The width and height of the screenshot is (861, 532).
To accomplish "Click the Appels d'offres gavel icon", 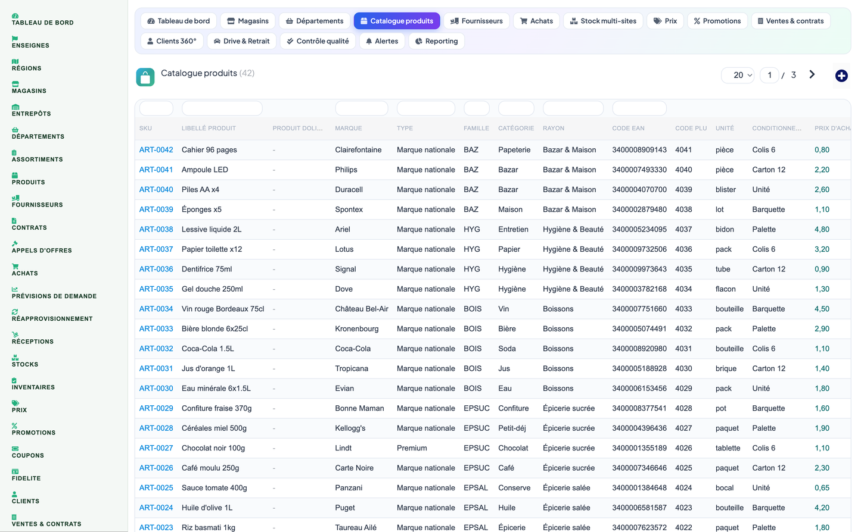I will 15,244.
